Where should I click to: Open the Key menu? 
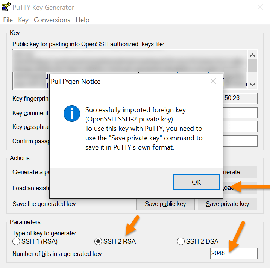click(23, 20)
